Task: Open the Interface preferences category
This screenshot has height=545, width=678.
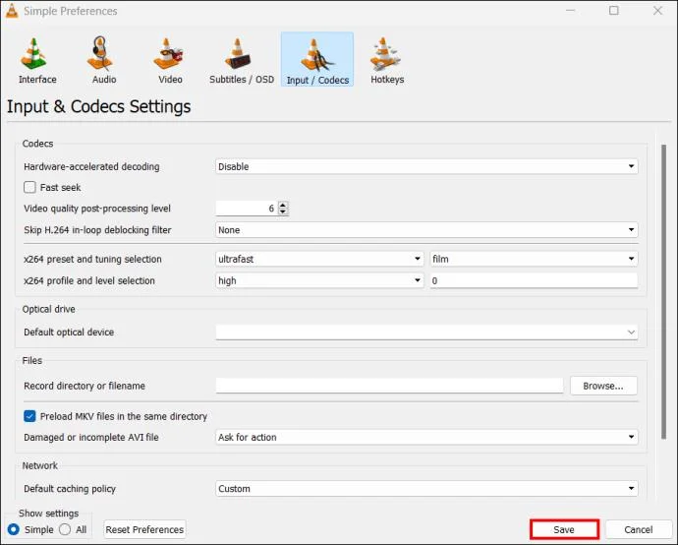Action: [37, 60]
